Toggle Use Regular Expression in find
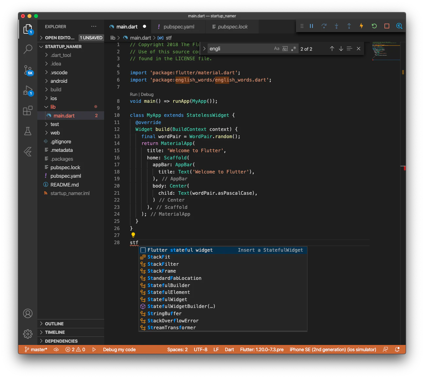Screen dimensions: 424x378 [294, 49]
